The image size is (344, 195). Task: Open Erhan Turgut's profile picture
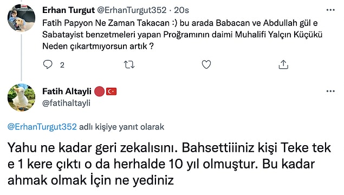21,18
